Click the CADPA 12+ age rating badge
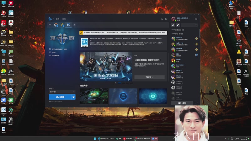Image resolution: width=251 pixels, height=141 pixels. pyautogui.click(x=84, y=43)
